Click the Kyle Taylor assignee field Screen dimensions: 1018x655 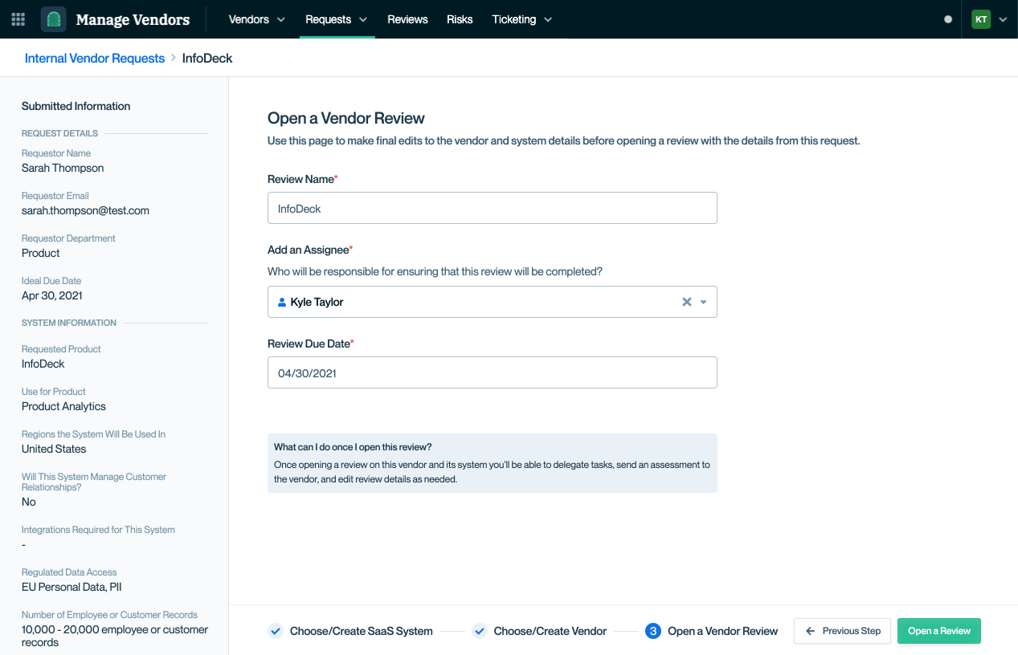(492, 302)
